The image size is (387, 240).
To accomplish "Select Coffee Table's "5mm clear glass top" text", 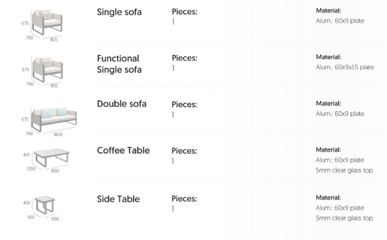I will click(x=344, y=170).
